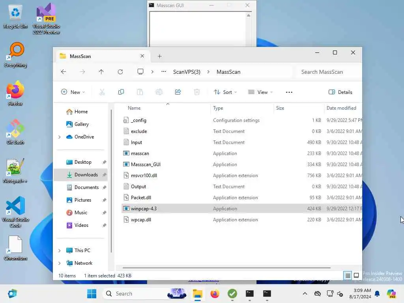The height and width of the screenshot is (303, 404).
Task: Expand the This PC tree node
Action: pos(60,251)
